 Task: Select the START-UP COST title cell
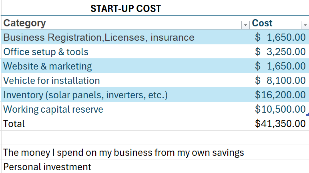coord(125,8)
